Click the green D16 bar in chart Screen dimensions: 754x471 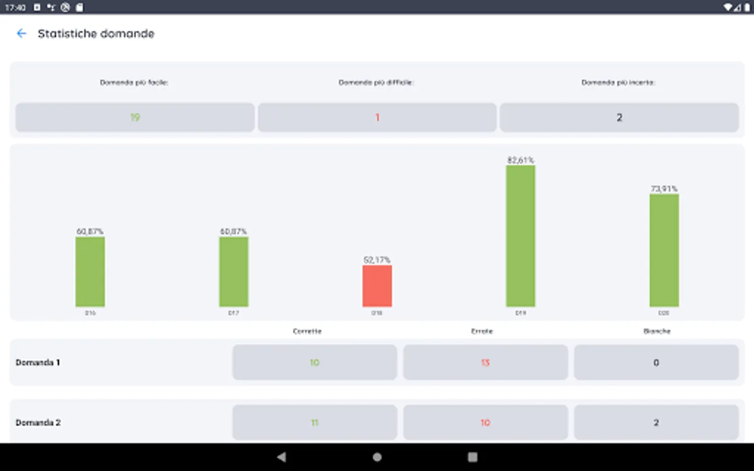tap(90, 272)
